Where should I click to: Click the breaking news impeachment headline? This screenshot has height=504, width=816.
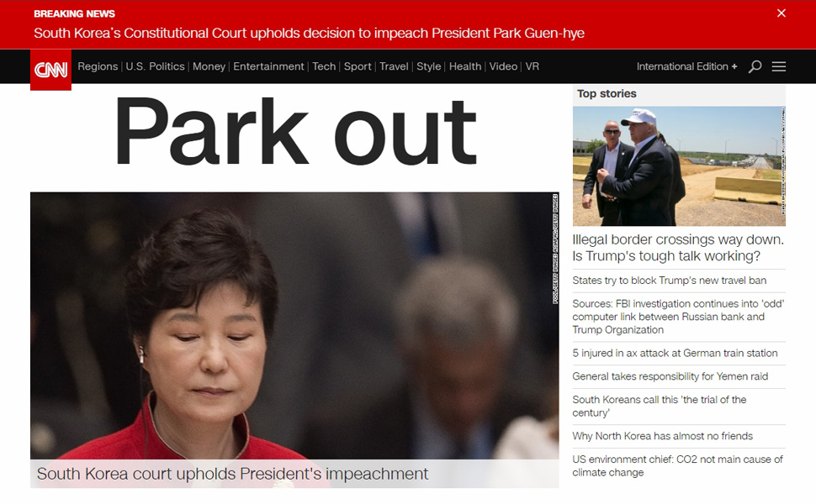309,34
